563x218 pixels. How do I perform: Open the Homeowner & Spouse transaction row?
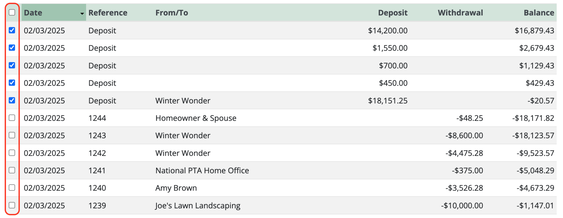coord(196,118)
